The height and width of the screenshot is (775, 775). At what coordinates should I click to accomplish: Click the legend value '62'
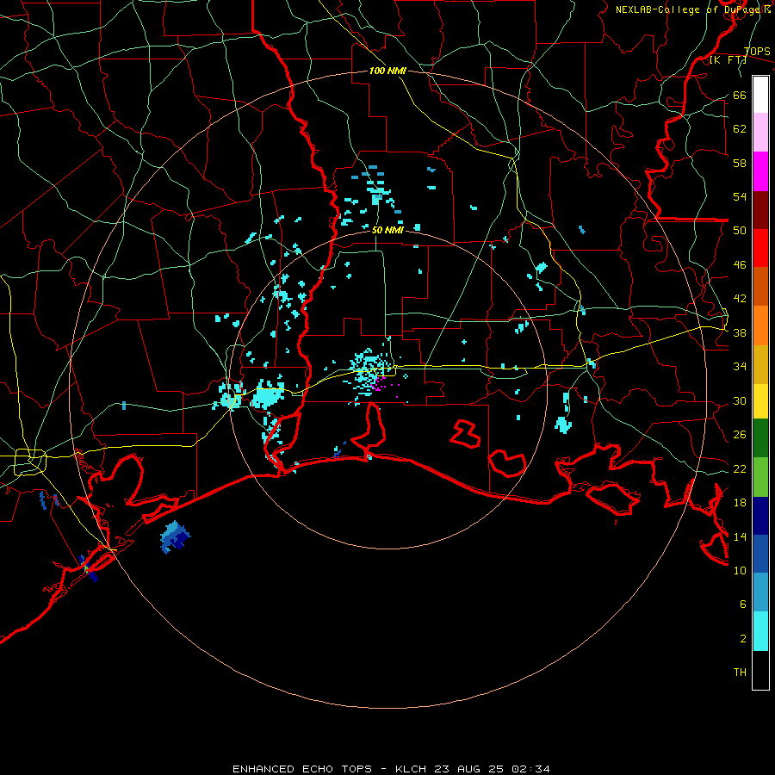pyautogui.click(x=740, y=129)
